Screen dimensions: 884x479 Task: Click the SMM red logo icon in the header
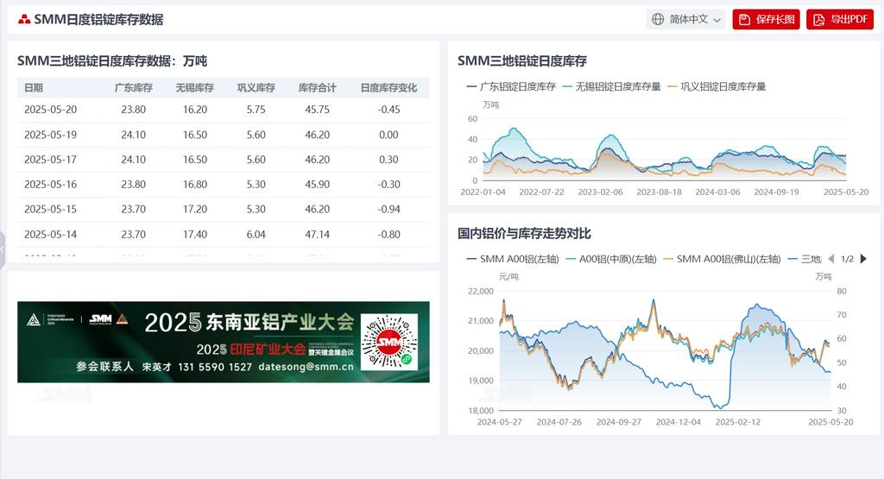click(x=24, y=19)
